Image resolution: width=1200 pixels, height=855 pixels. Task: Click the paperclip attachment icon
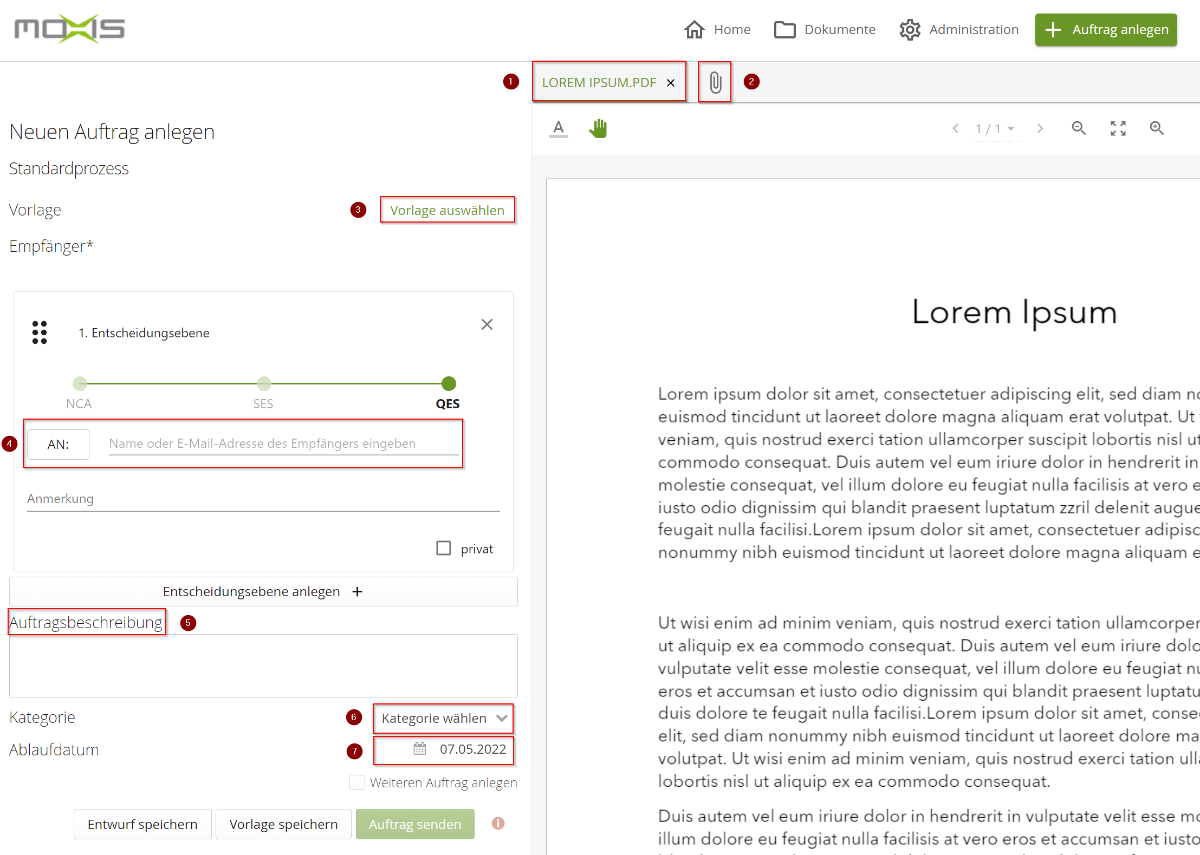click(715, 82)
